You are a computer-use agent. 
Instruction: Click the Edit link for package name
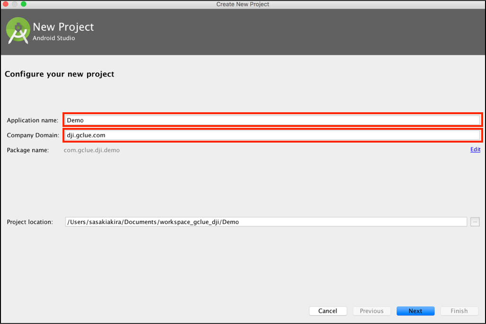tap(475, 150)
